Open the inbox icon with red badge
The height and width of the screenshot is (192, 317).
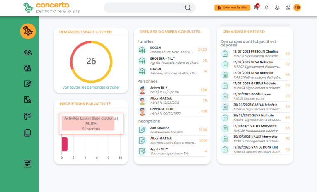[x=256, y=7]
